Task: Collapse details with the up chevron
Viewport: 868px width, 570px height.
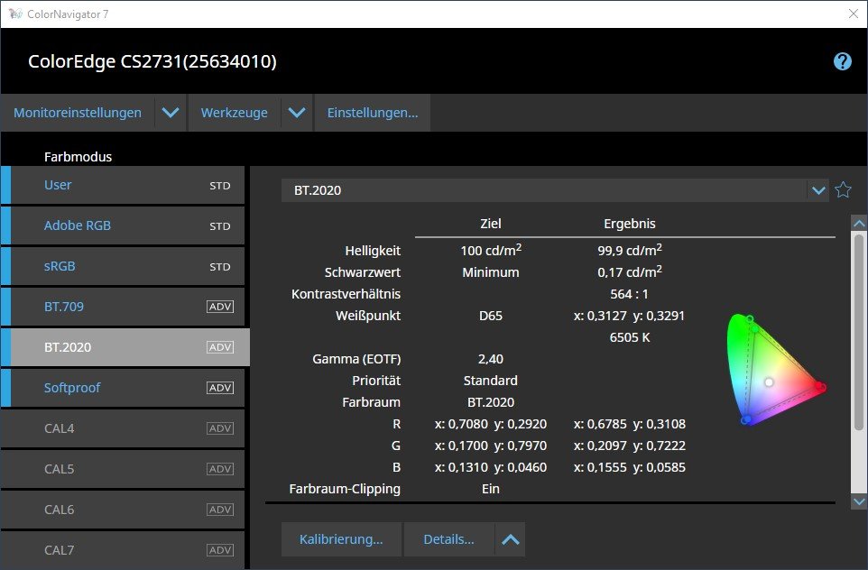Action: (510, 539)
